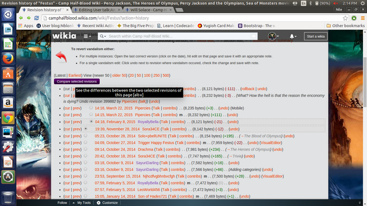Click the Follow button in footer
This screenshot has width=367, height=206.
63,203
